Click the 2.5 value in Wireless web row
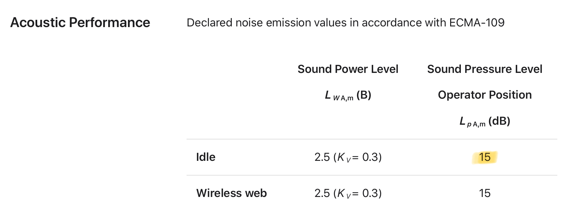The width and height of the screenshot is (563, 209). pos(322,193)
